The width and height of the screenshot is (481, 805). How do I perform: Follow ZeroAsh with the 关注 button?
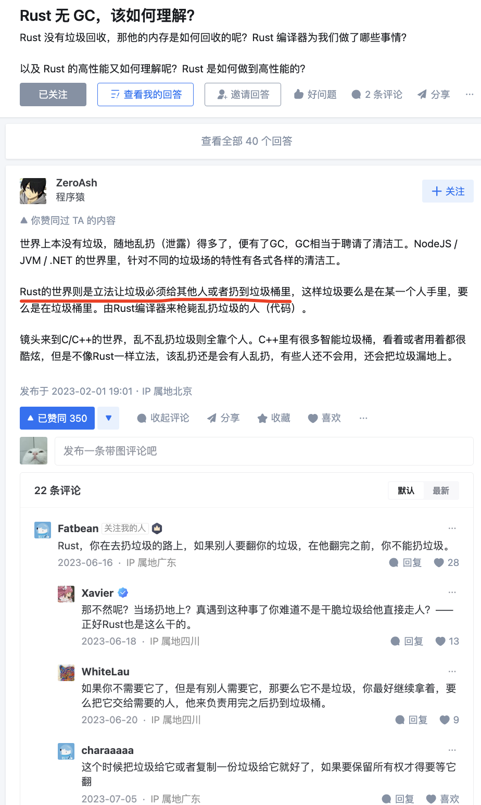448,191
